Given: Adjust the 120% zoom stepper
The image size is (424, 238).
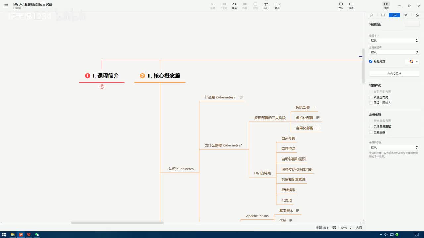Looking at the screenshot, I should pyautogui.click(x=350, y=227).
